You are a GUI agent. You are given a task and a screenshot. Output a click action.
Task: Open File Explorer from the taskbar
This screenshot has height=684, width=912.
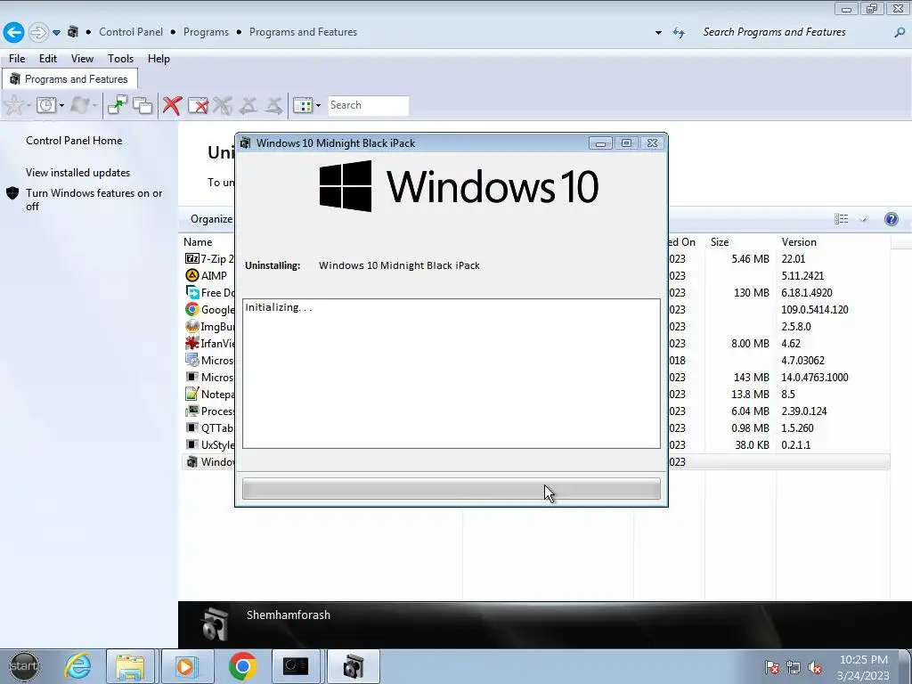point(130,666)
